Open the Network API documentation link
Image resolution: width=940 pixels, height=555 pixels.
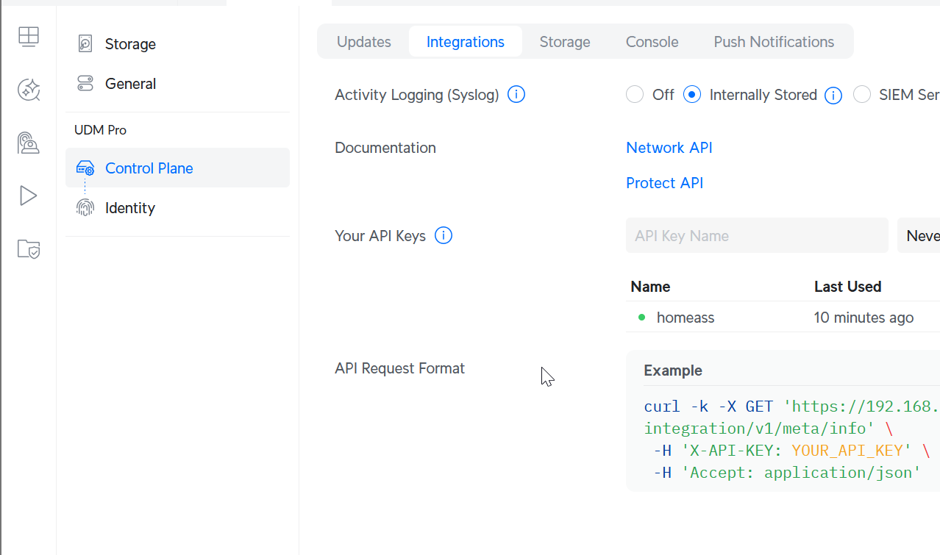(669, 148)
